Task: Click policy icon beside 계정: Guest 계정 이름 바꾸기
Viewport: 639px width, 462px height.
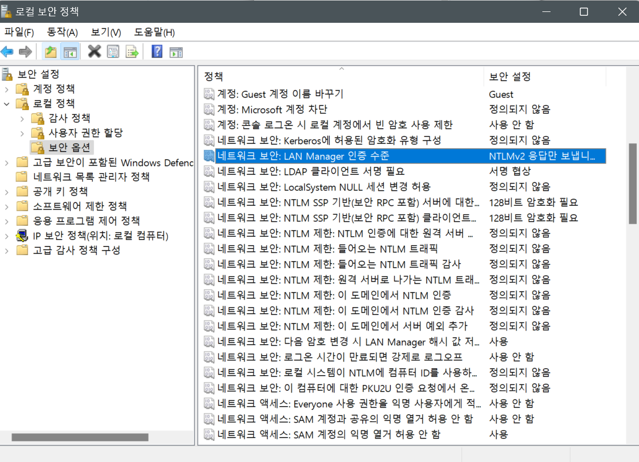Action: (209, 94)
